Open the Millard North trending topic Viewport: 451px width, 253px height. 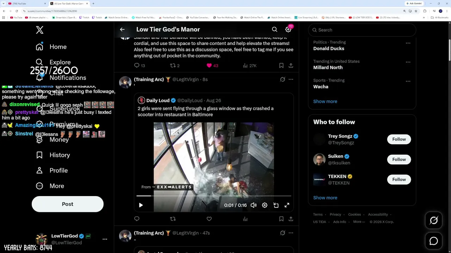(x=328, y=67)
